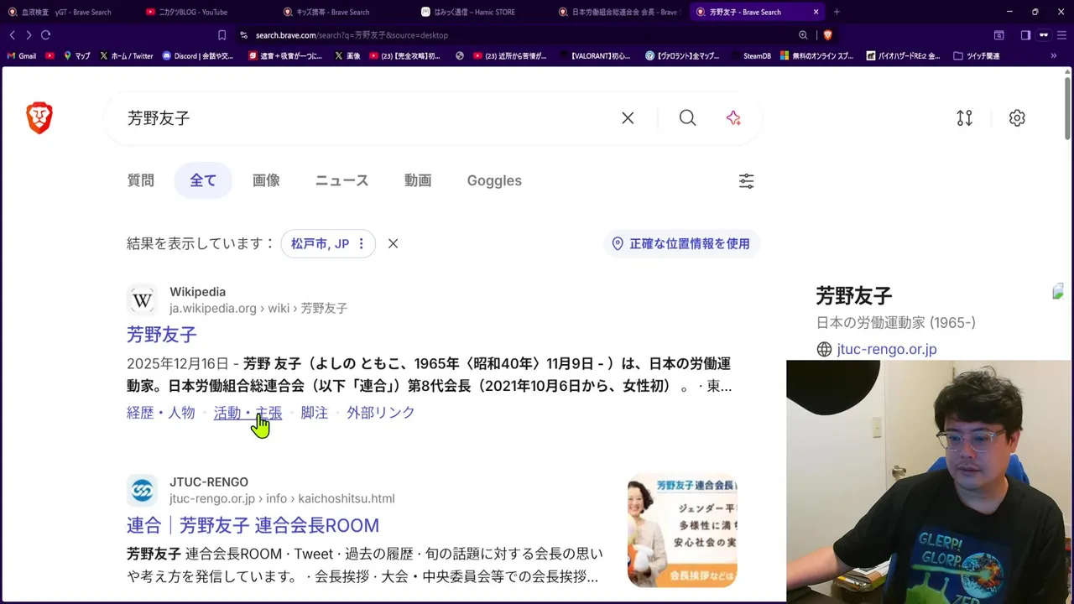Open options menu on 松戸市, JP chip

click(362, 243)
